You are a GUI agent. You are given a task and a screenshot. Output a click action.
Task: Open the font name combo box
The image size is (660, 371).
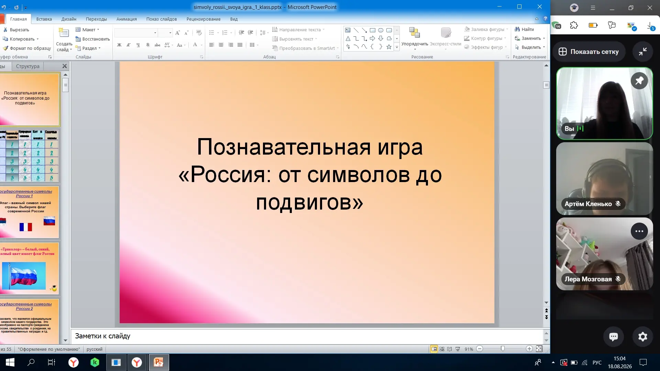point(136,33)
